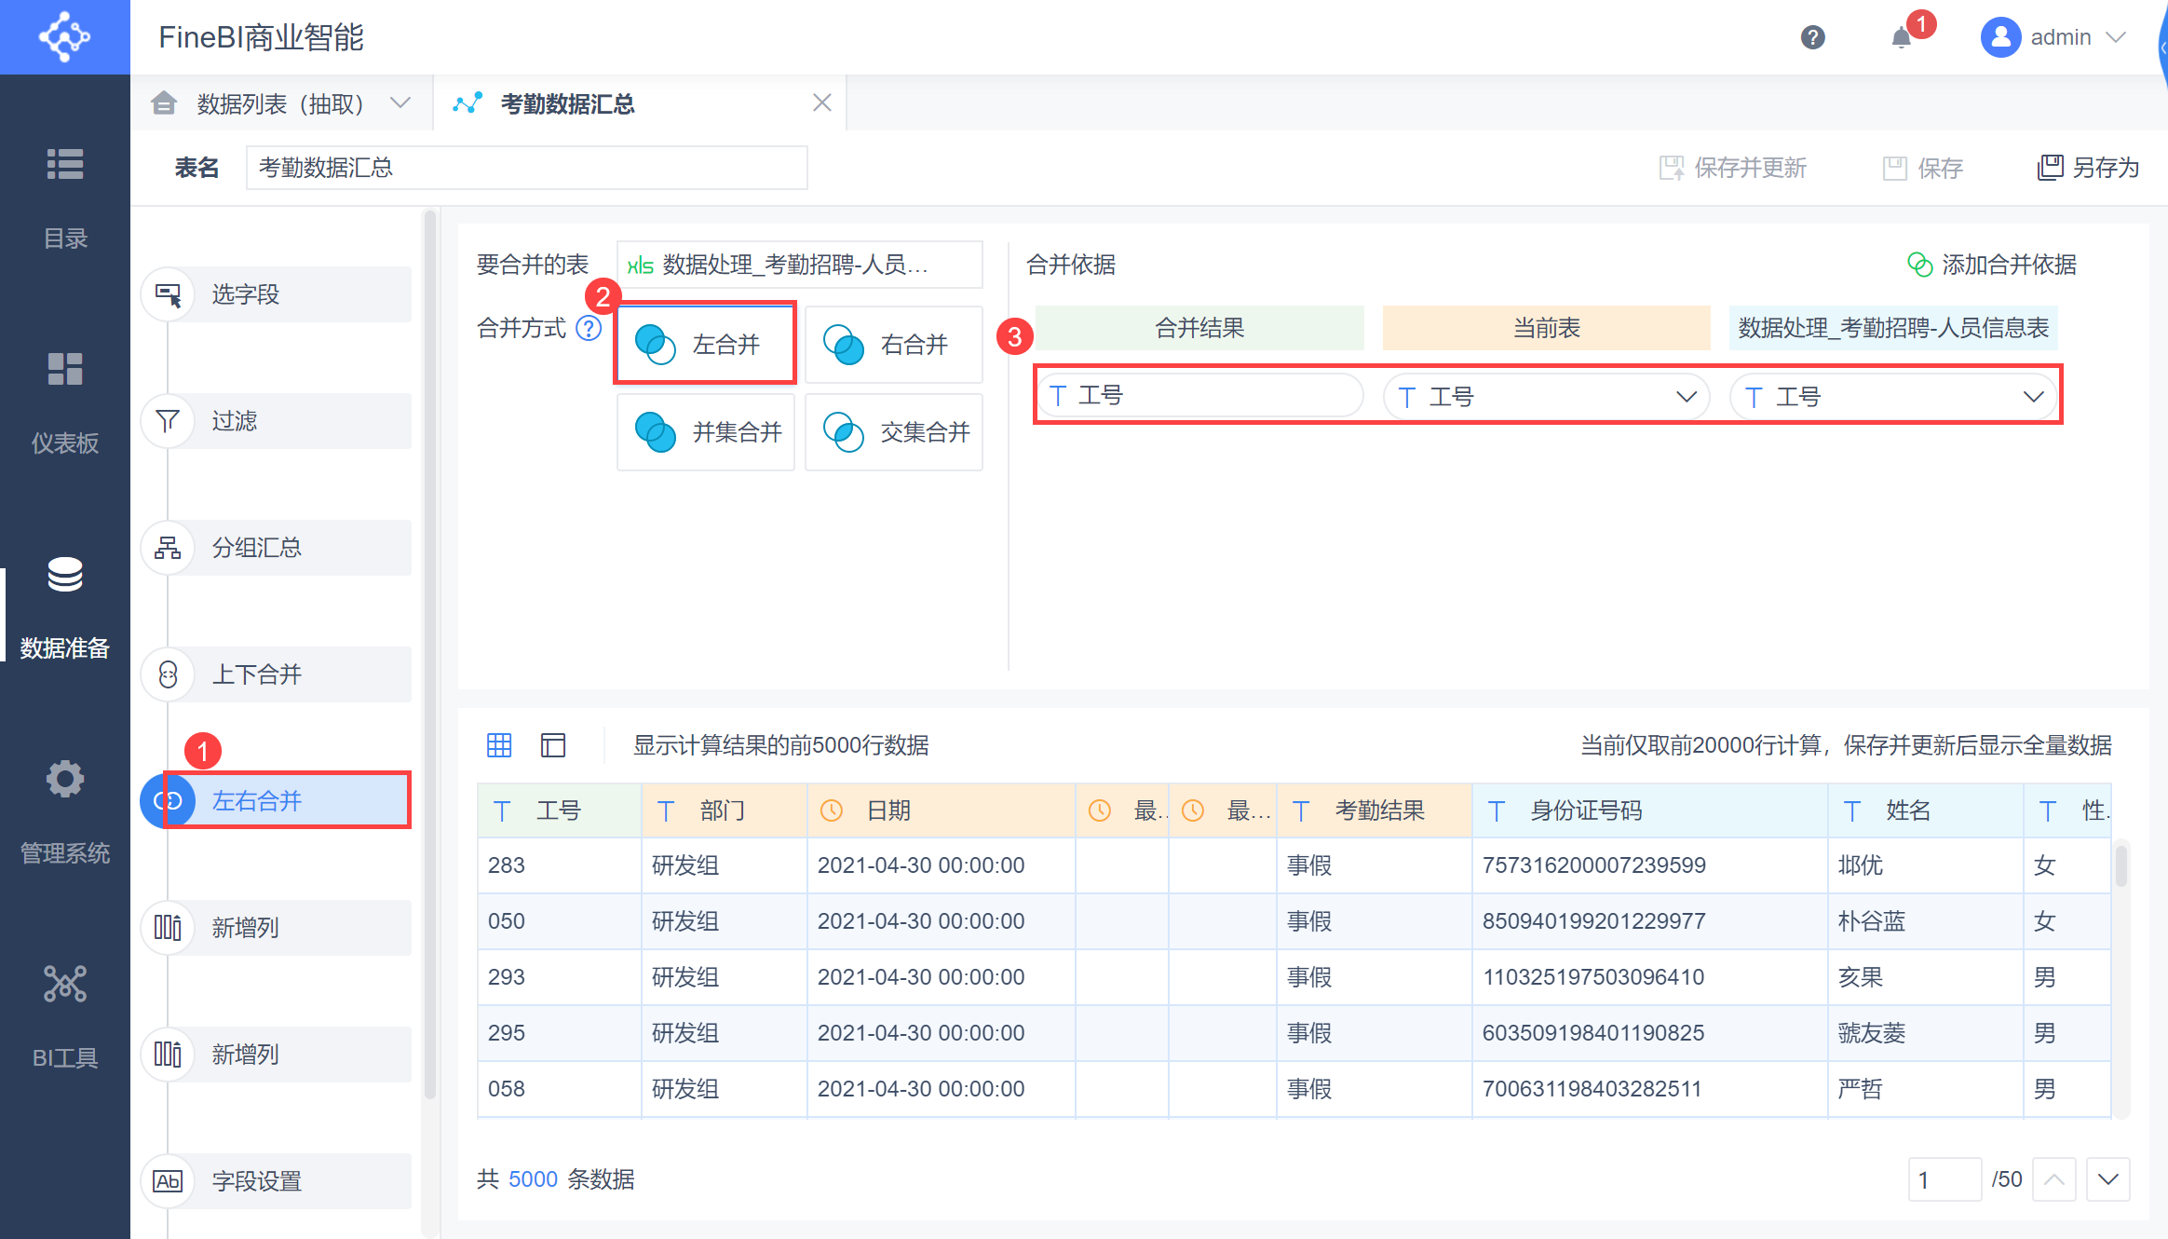Select the 右合并 merge mode
The height and width of the screenshot is (1239, 2168).
pyautogui.click(x=893, y=345)
